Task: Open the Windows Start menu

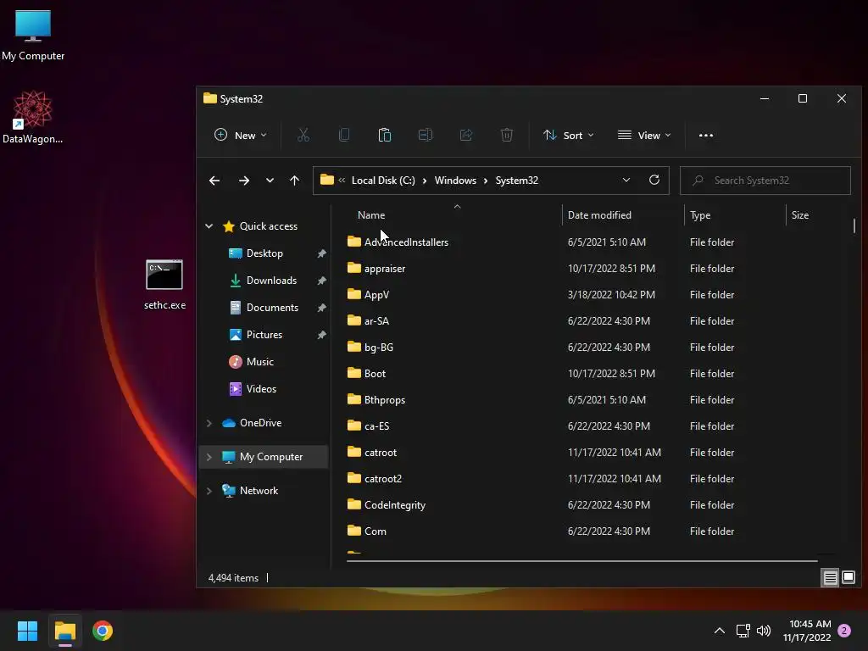Action: (x=27, y=631)
